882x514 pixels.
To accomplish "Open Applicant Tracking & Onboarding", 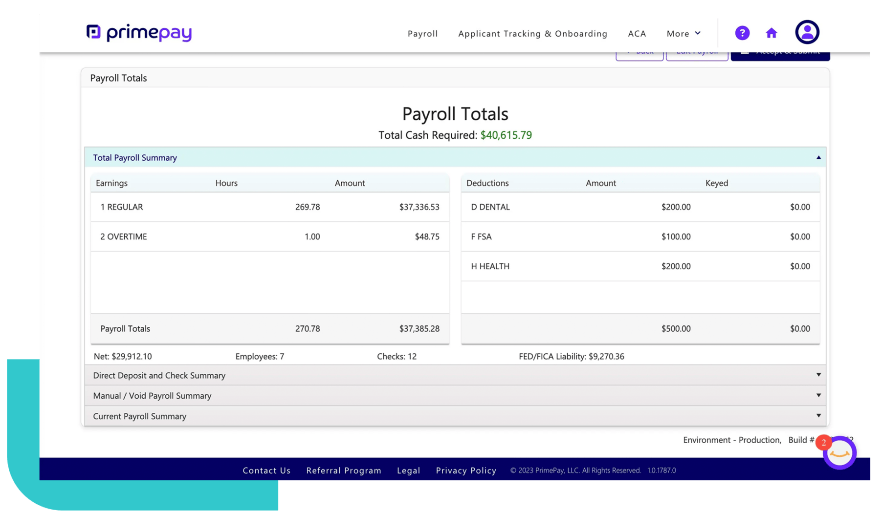I will pyautogui.click(x=532, y=33).
